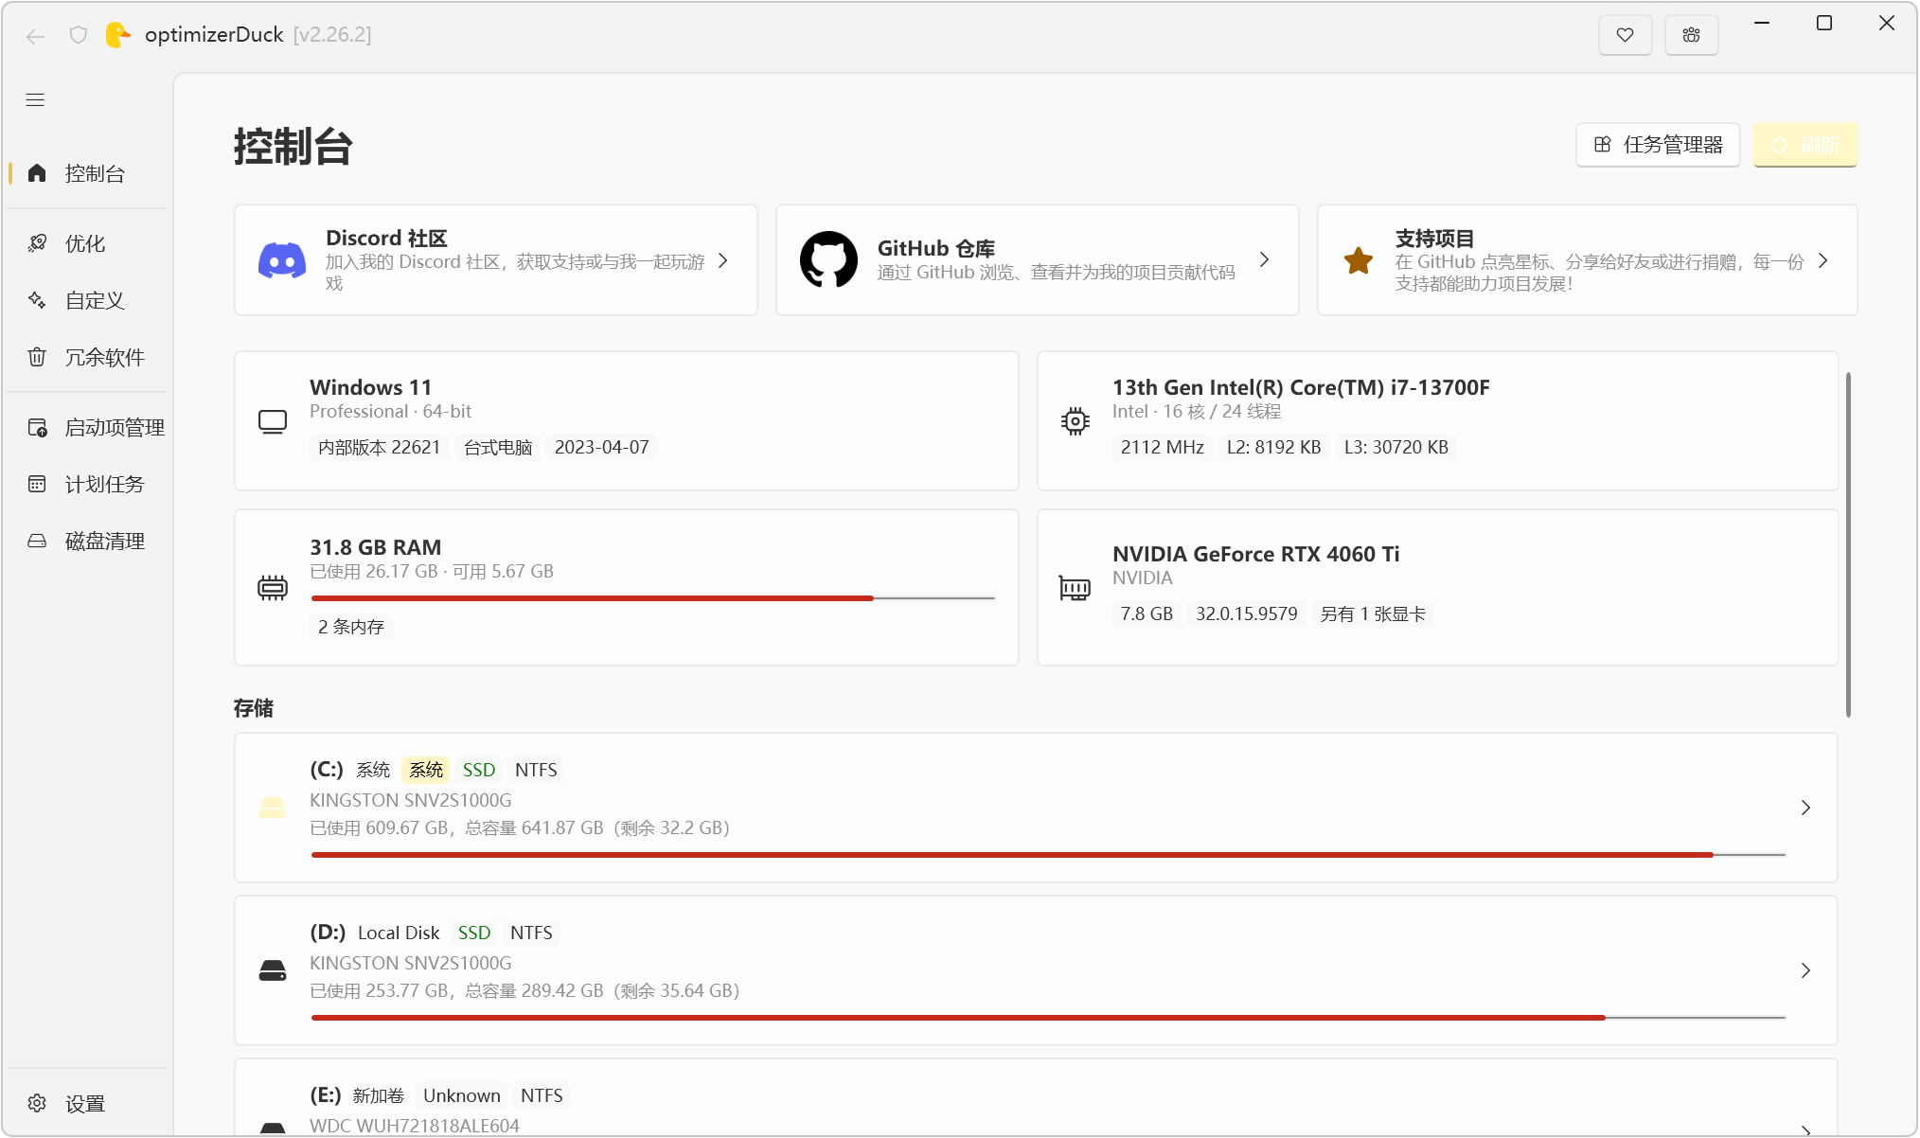
Task: Open the community icon button at top right
Action: (x=1692, y=35)
